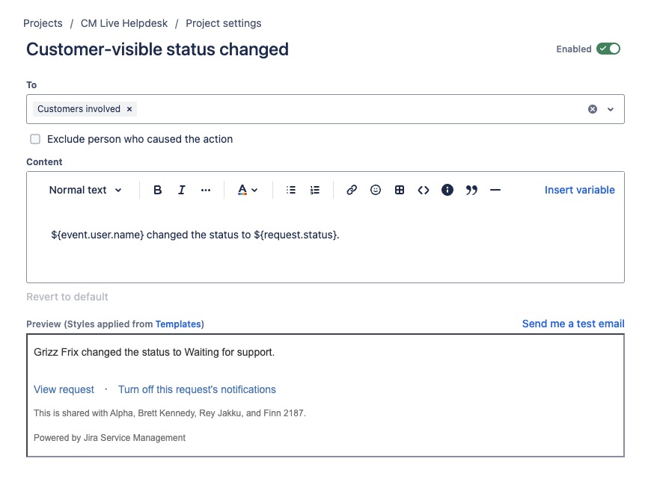Remove the Customers involved recipient tag
Viewport: 651px width, 488px height.
click(129, 109)
